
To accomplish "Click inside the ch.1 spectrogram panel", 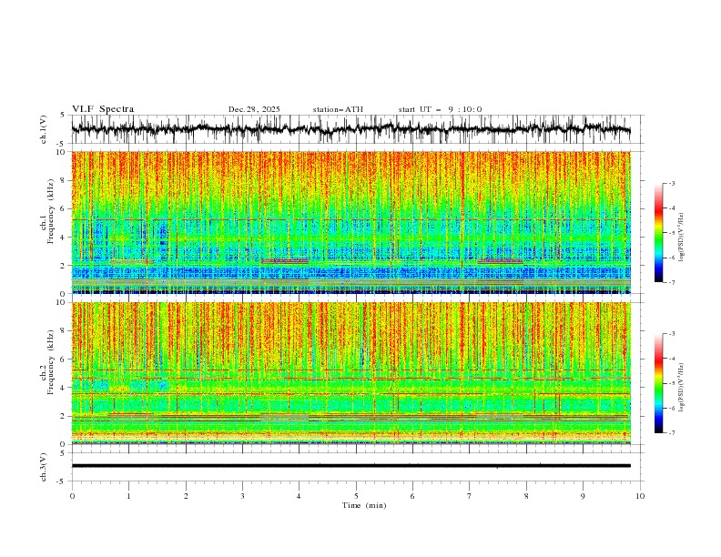I will coord(350,222).
